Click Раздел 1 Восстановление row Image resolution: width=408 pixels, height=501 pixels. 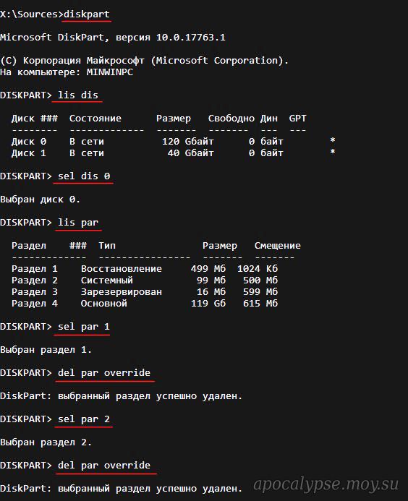click(x=145, y=268)
